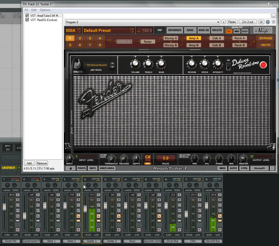The width and height of the screenshot is (279, 246).
Task: Click the red amp power light
Action: [263, 65]
